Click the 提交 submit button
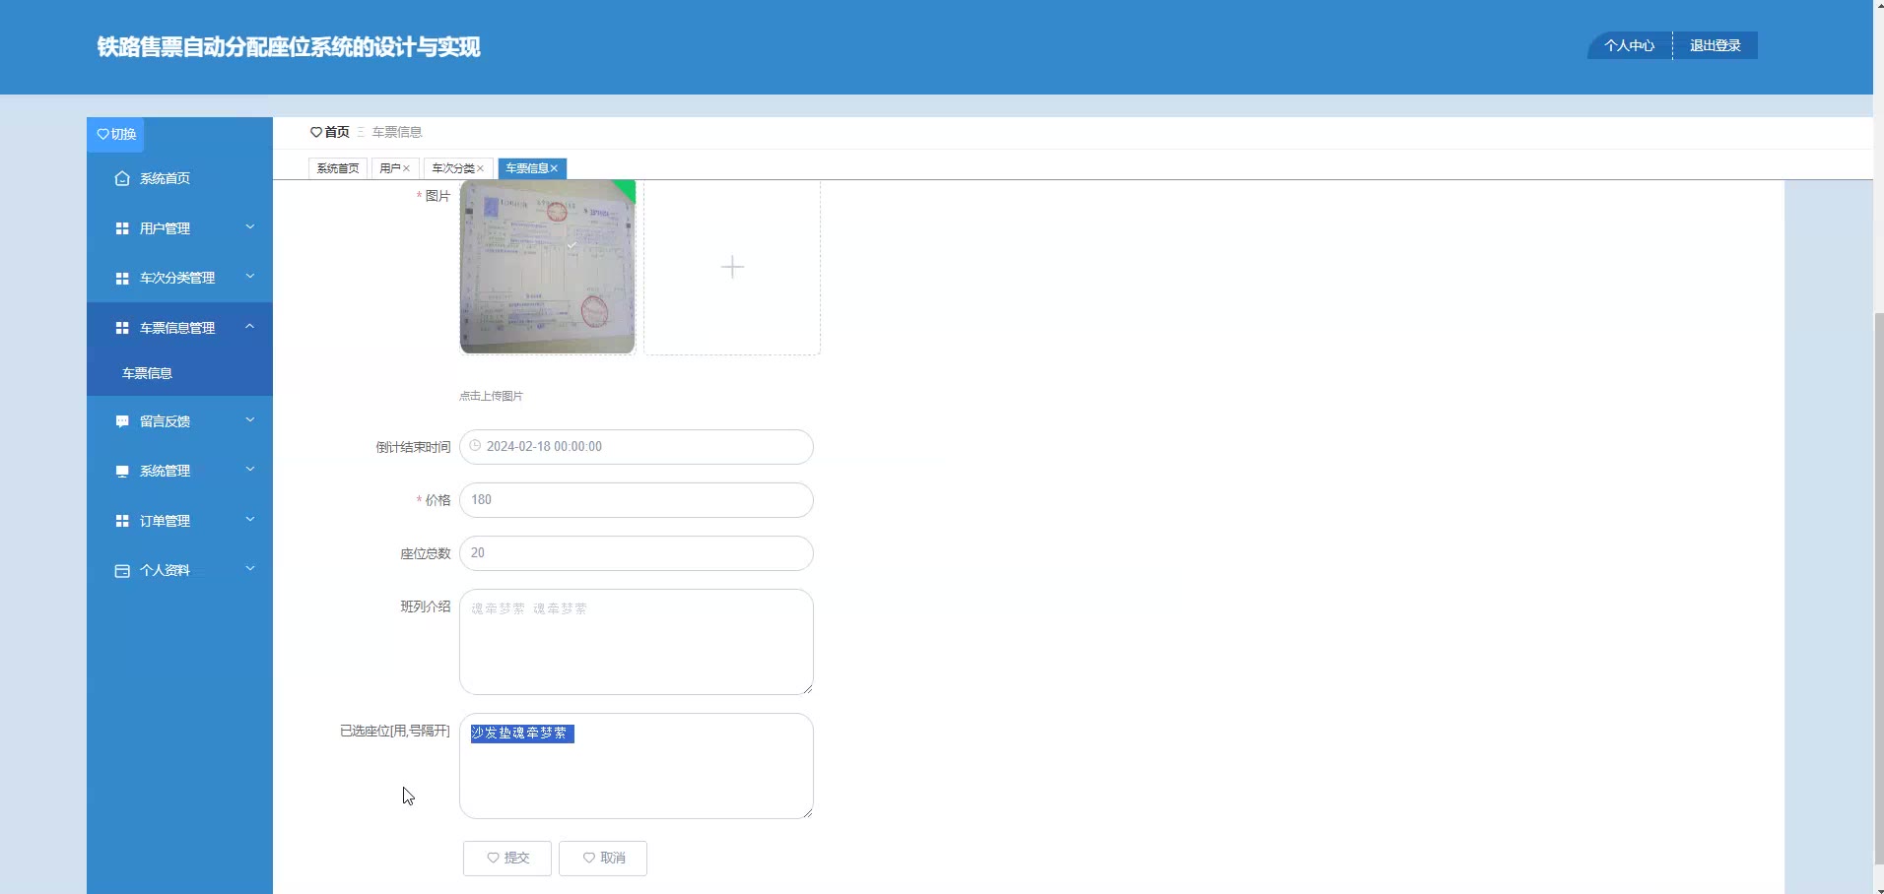This screenshot has width=1884, height=894. [x=507, y=859]
